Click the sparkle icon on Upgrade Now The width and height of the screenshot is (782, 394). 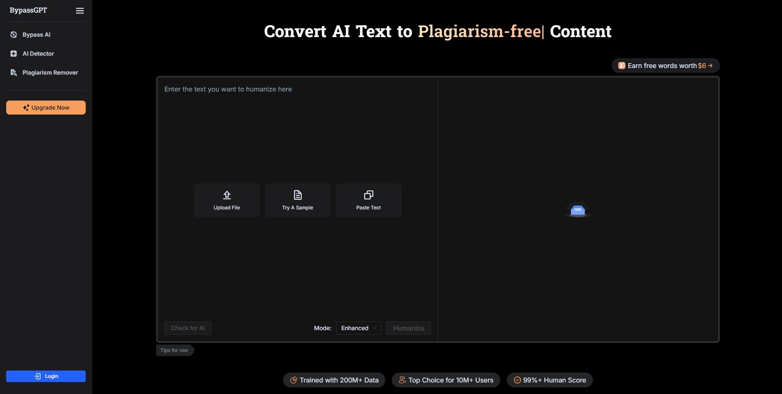click(x=26, y=108)
